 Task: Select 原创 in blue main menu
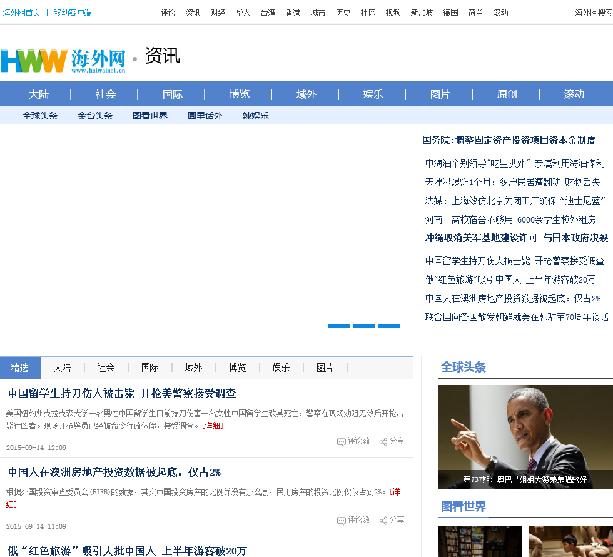click(507, 94)
